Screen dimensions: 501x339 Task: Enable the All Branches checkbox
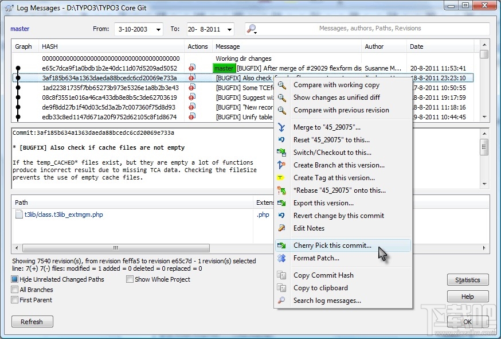pos(15,290)
